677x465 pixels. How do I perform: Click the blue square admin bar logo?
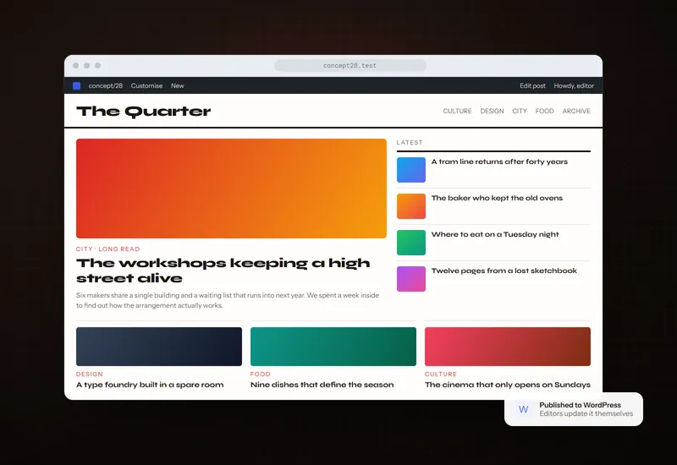click(x=76, y=86)
